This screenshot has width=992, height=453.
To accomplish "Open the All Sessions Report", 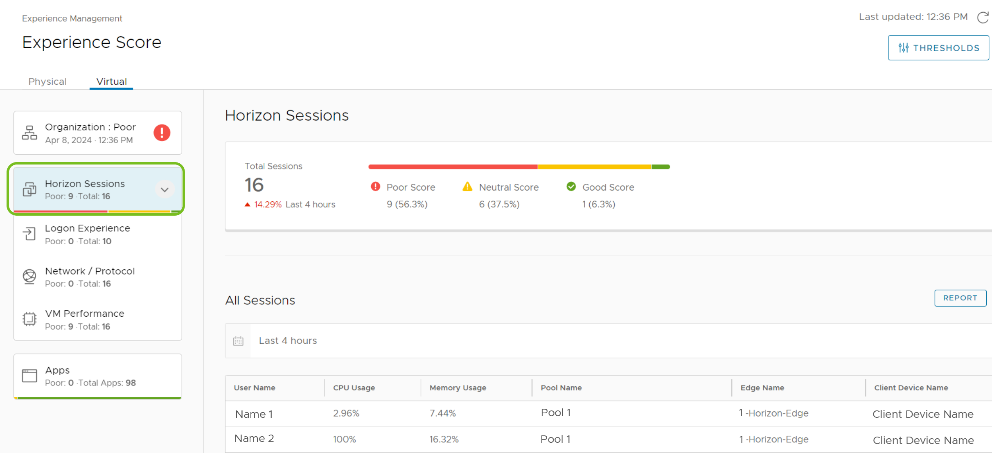I will (x=960, y=298).
